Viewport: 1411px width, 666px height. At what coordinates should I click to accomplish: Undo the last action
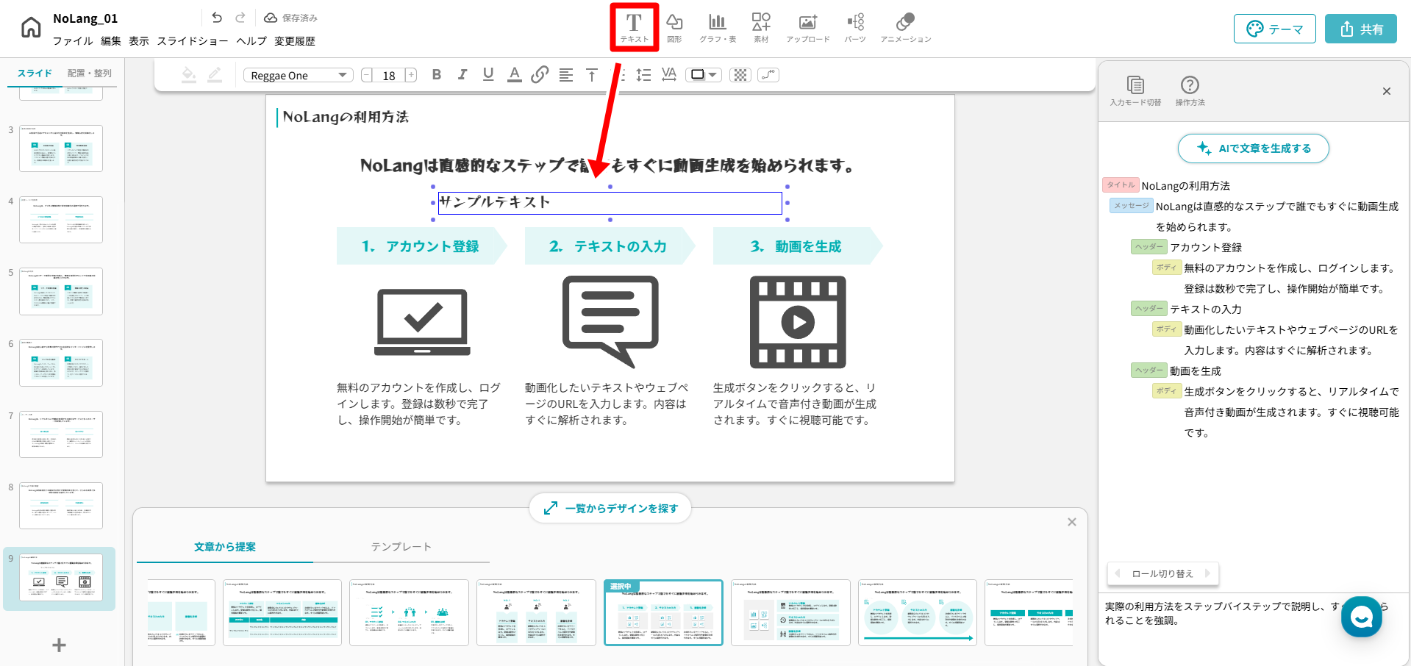(x=217, y=18)
